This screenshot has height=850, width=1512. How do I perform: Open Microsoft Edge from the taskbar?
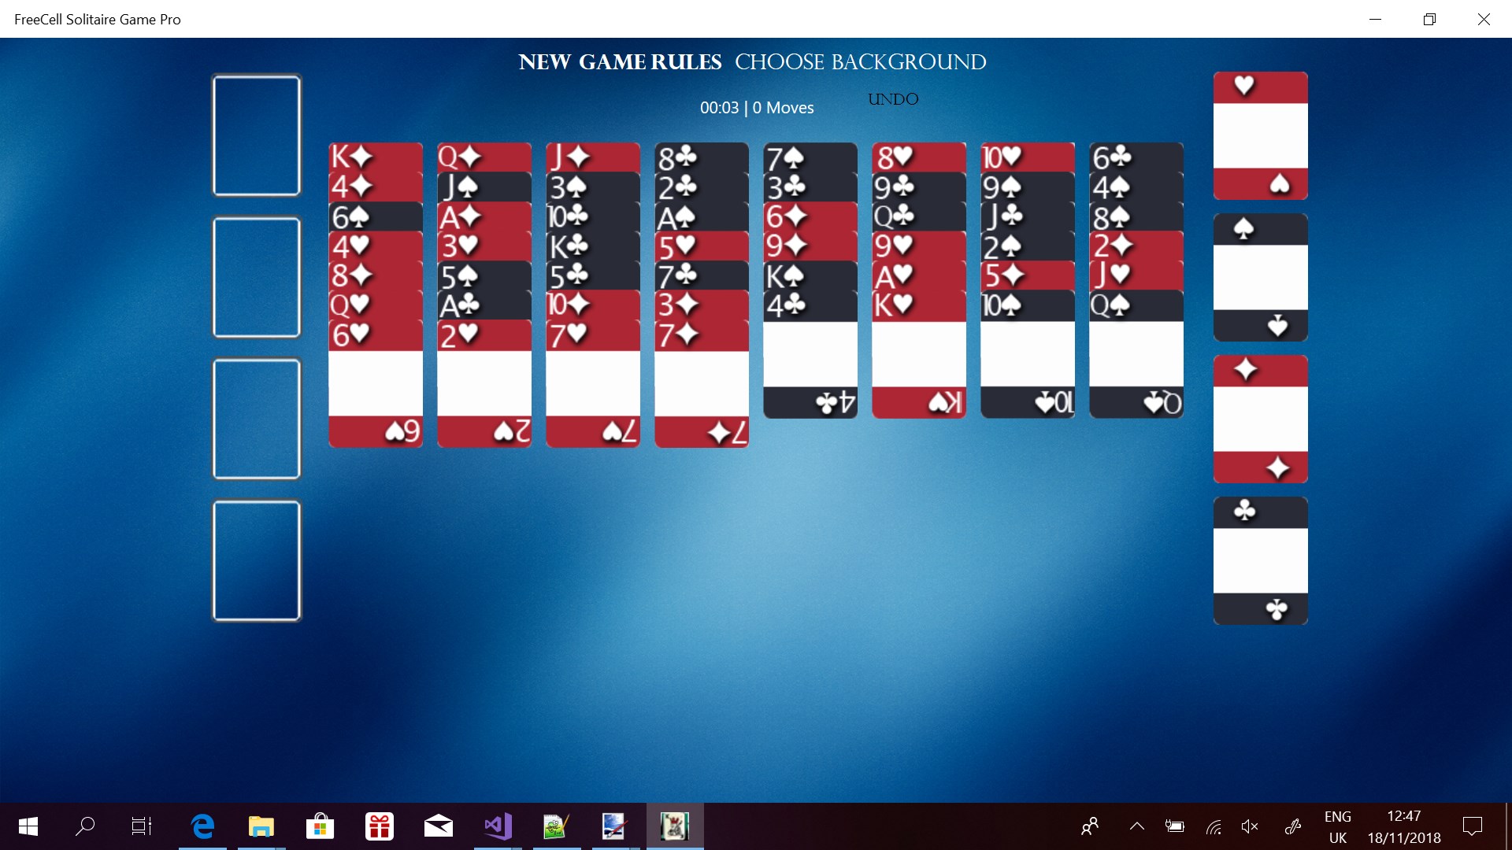[202, 826]
